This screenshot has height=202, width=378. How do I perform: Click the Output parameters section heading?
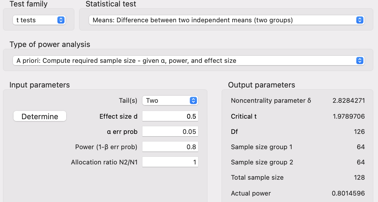click(261, 85)
